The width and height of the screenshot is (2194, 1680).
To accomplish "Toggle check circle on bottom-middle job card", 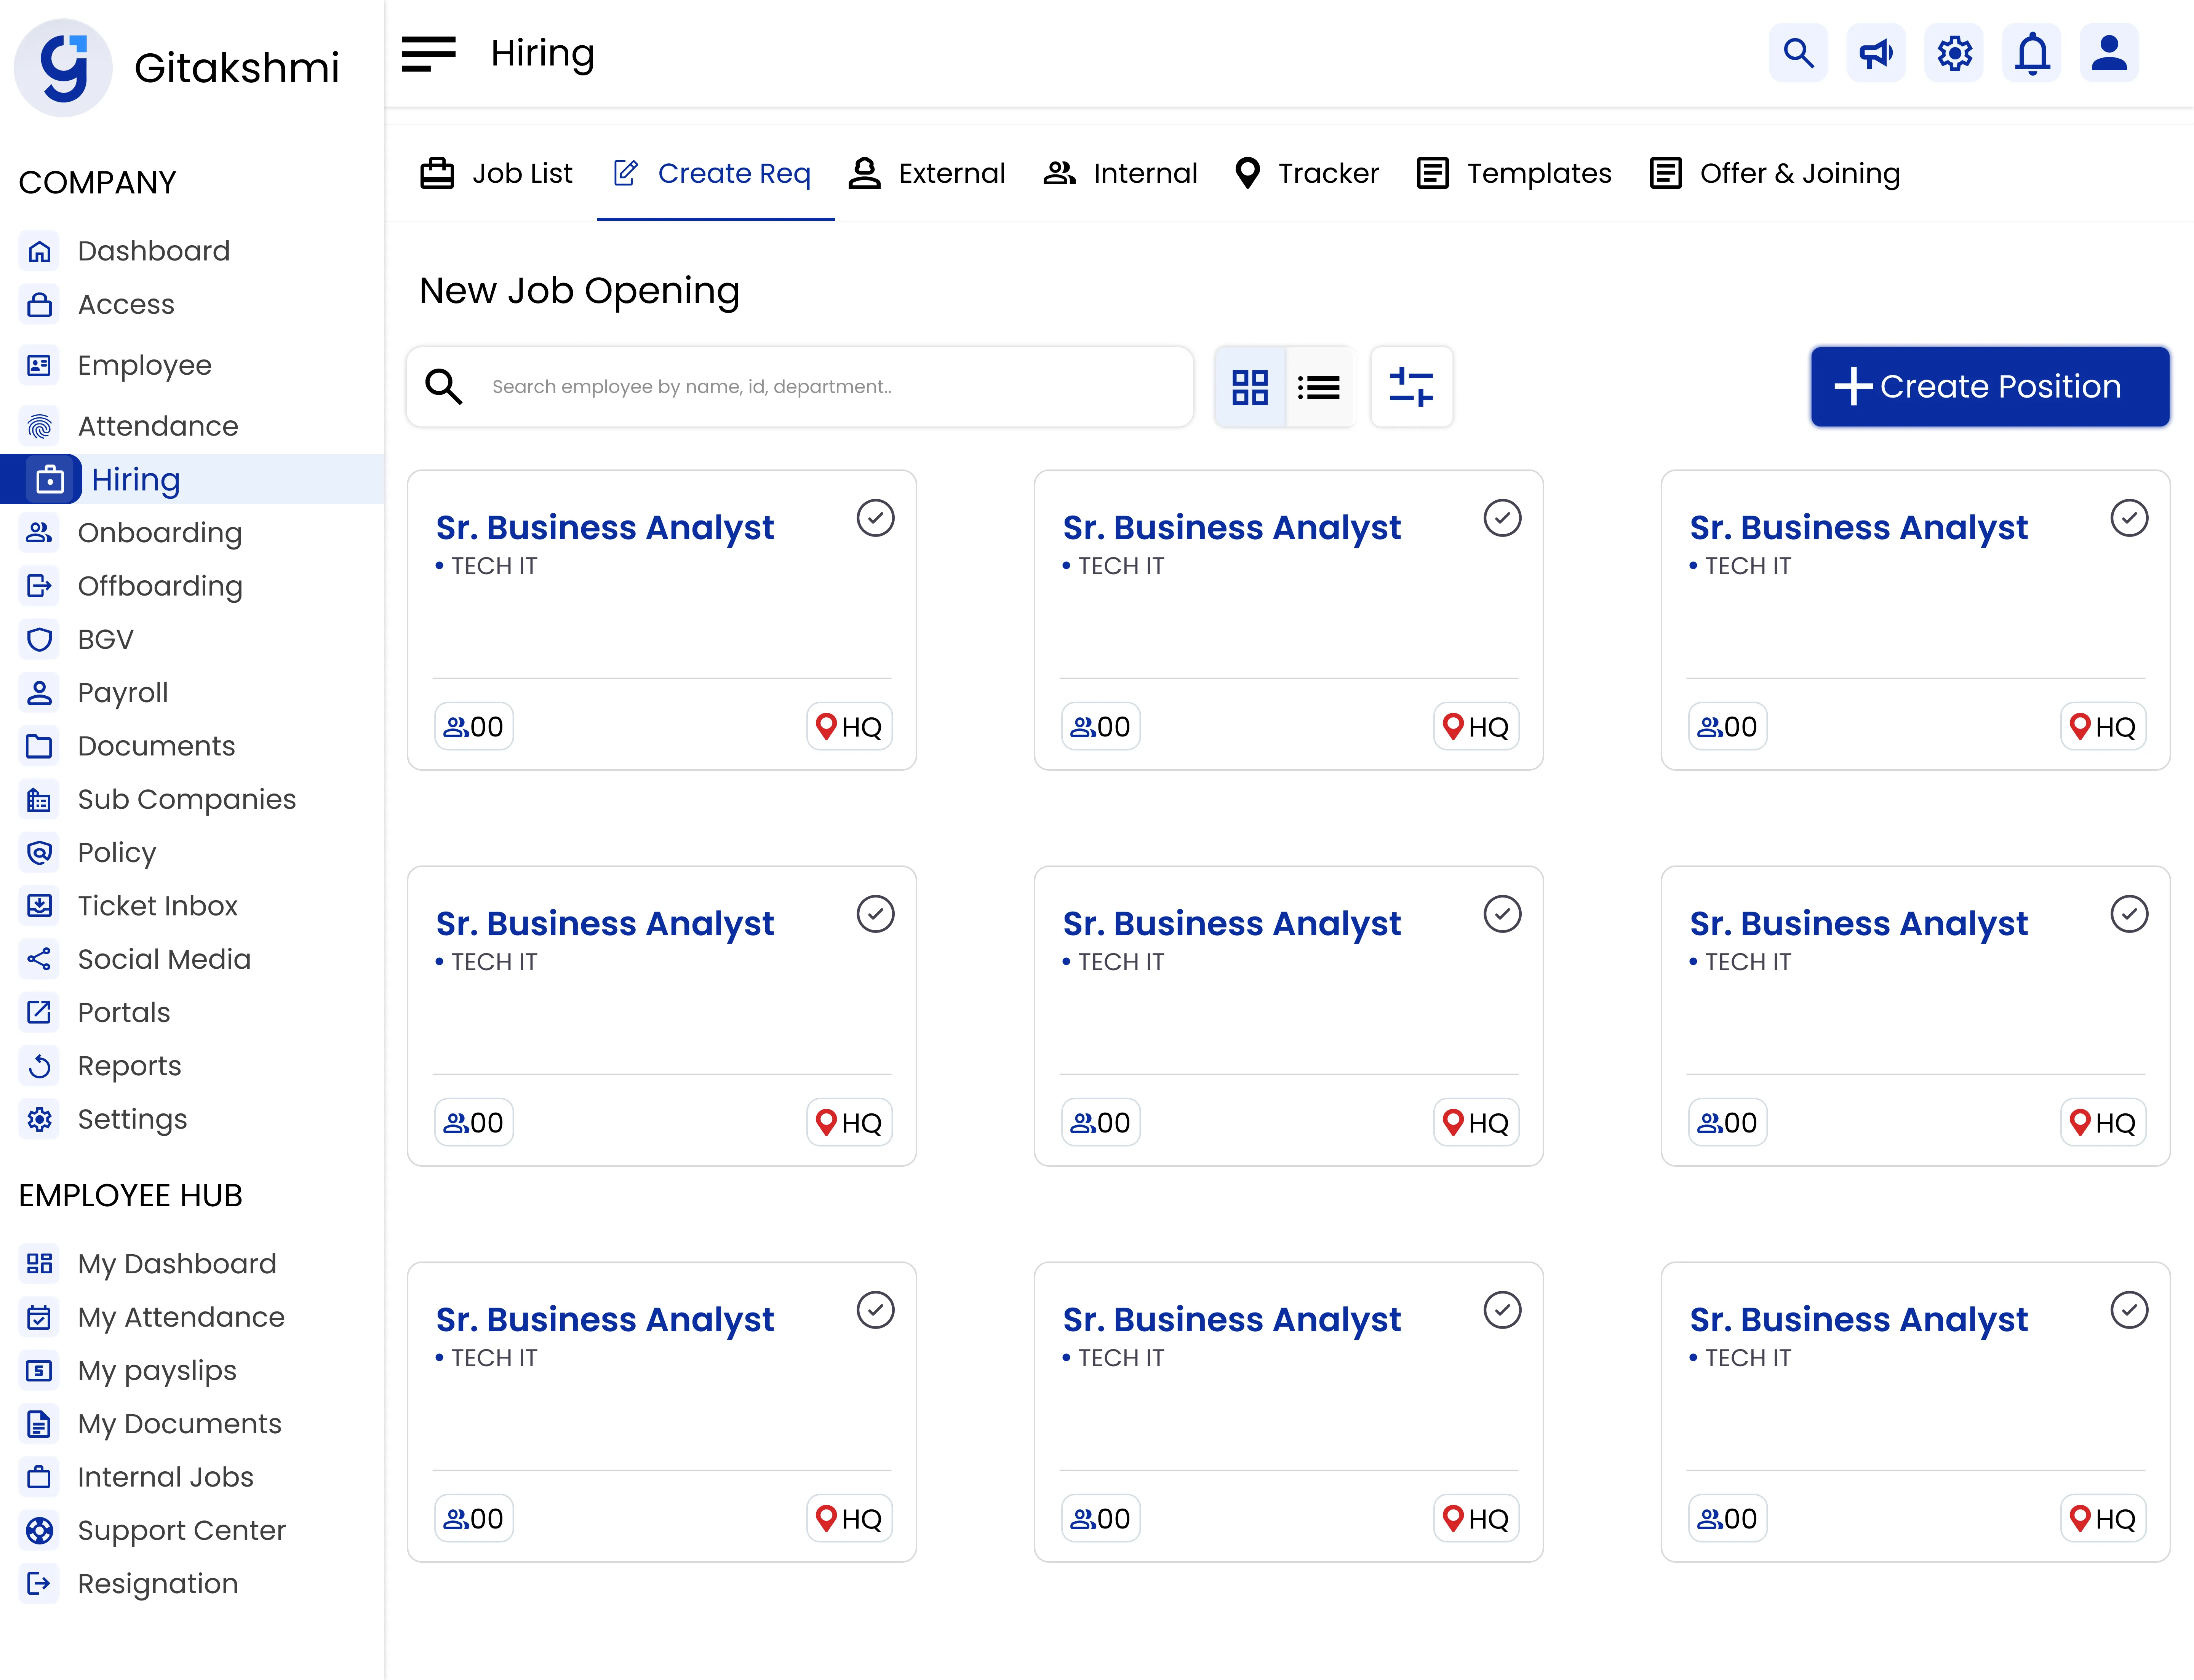I will click(1503, 1310).
